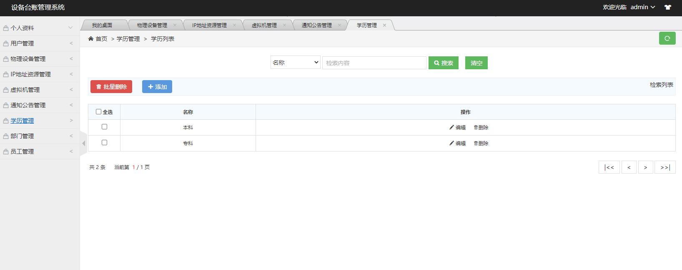Viewport: 682px width, 270px height.
Task: Switch to 虚拟机管理 tab
Action: pyautogui.click(x=264, y=25)
